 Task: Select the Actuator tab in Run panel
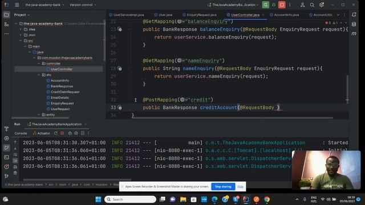[42, 133]
